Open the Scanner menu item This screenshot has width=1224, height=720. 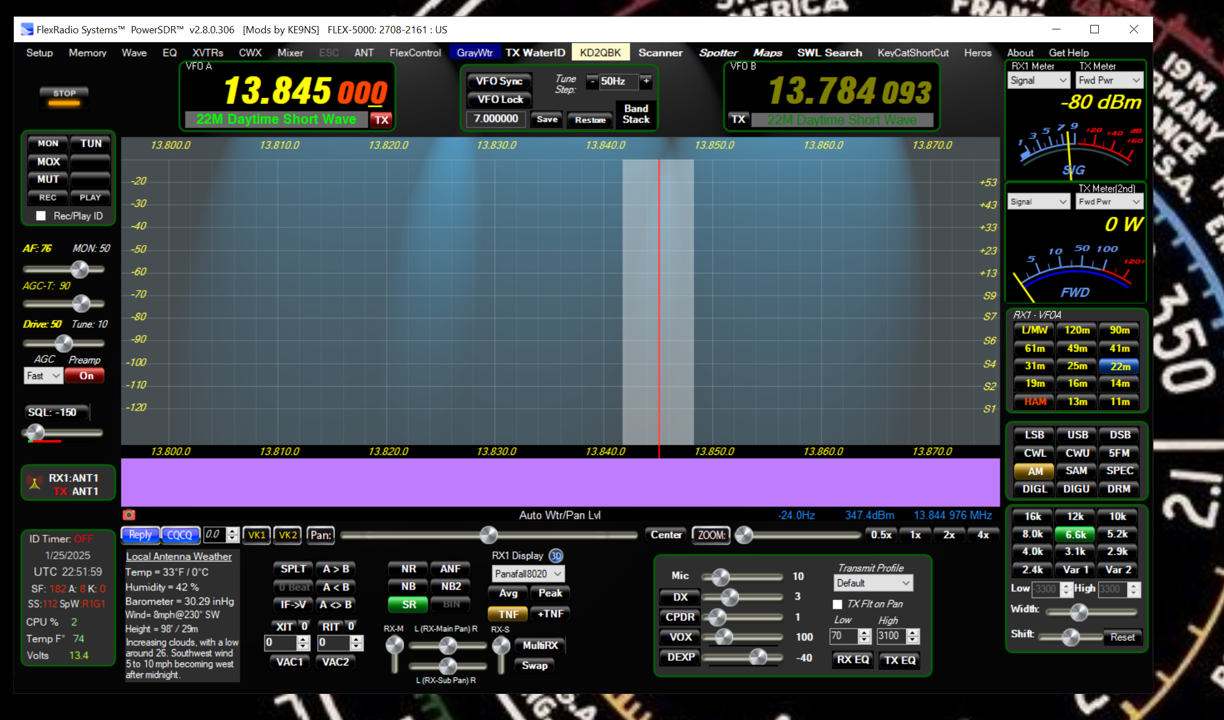[x=660, y=53]
